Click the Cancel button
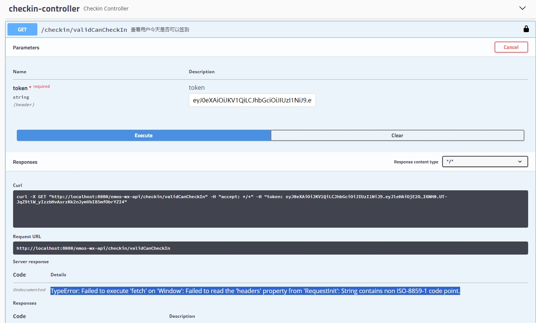This screenshot has width=536, height=323. [511, 47]
